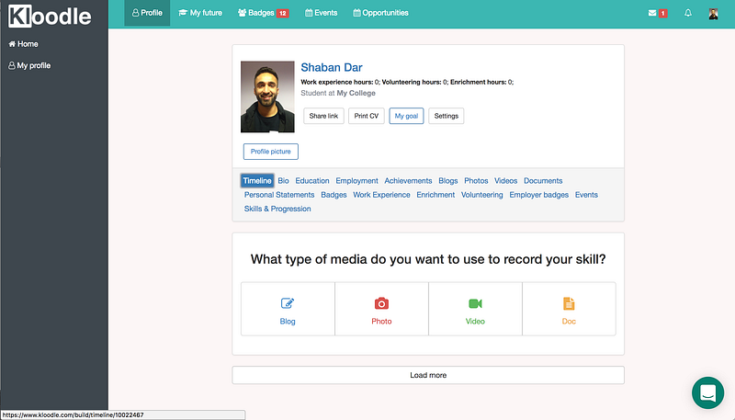Image resolution: width=735 pixels, height=420 pixels.
Task: Choose the Blog pencil icon
Action: pyautogui.click(x=288, y=303)
